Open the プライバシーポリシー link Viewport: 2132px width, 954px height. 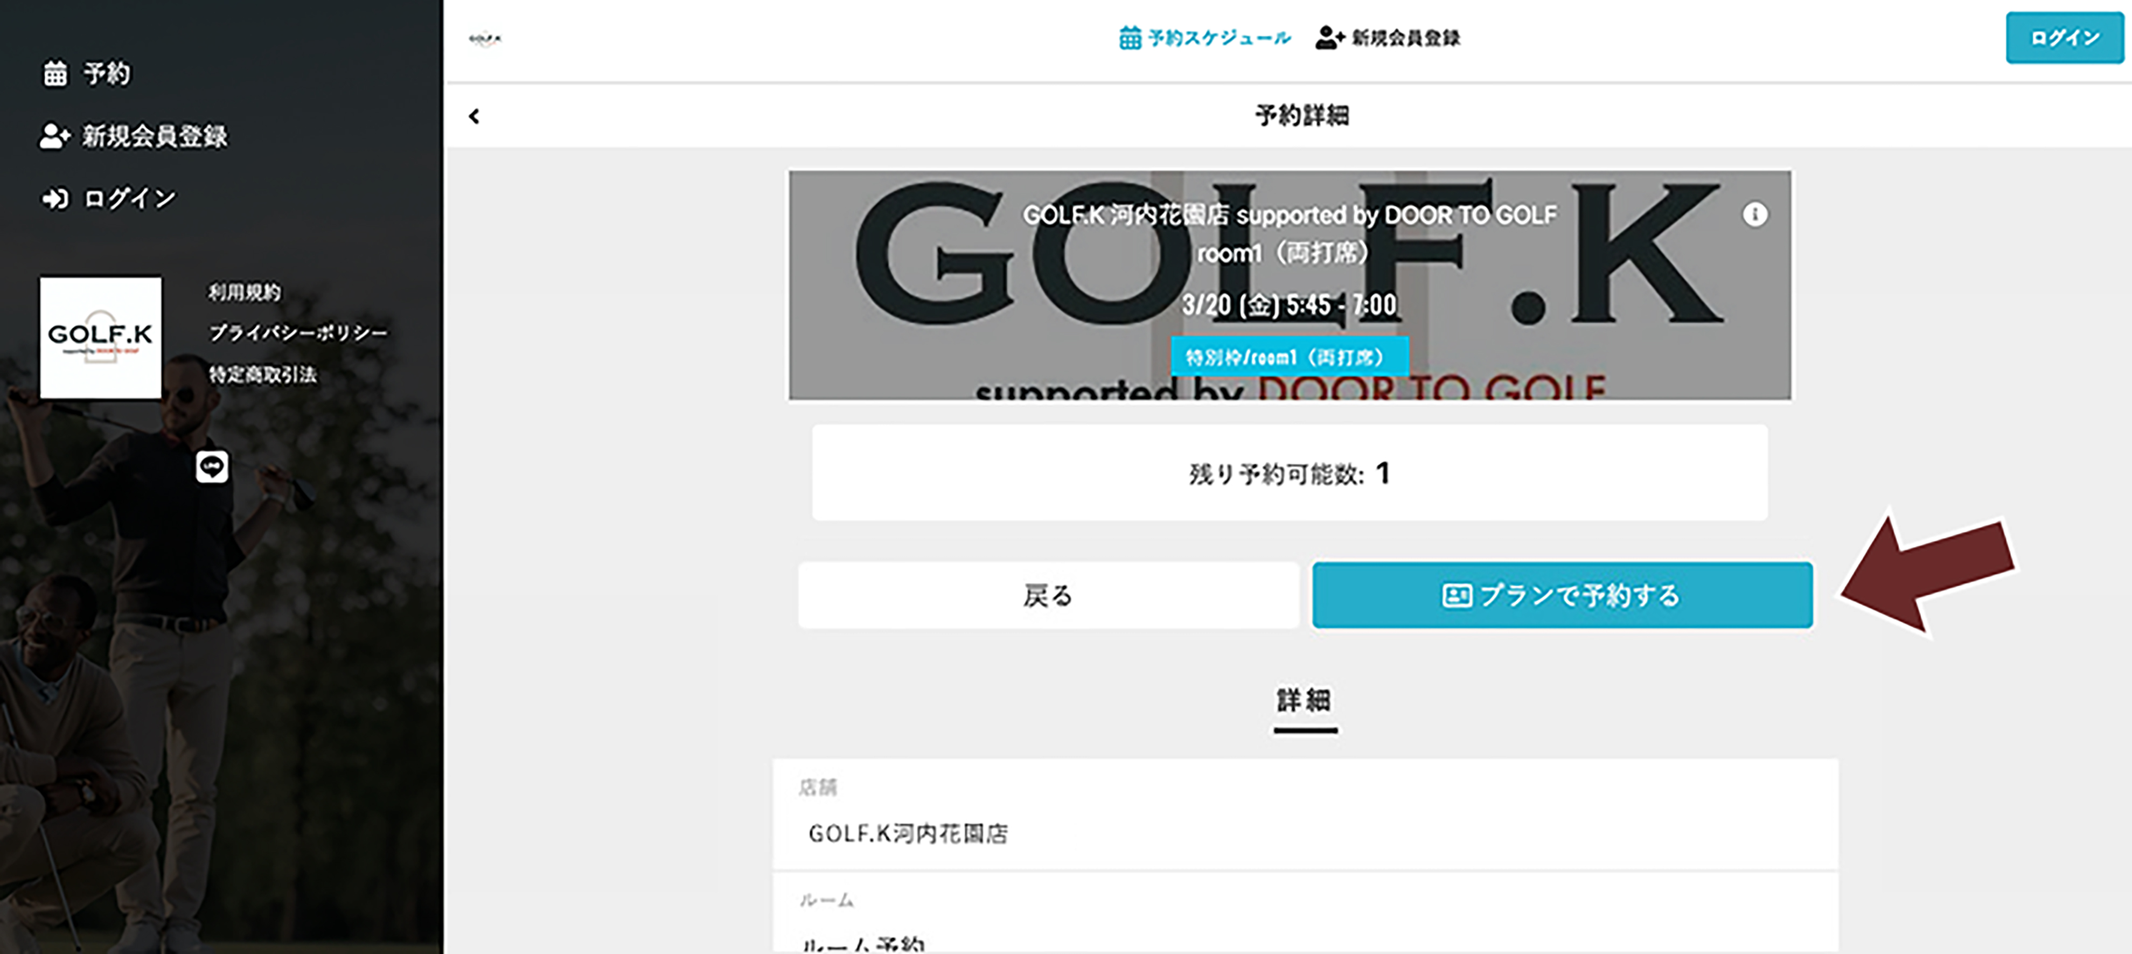click(298, 332)
